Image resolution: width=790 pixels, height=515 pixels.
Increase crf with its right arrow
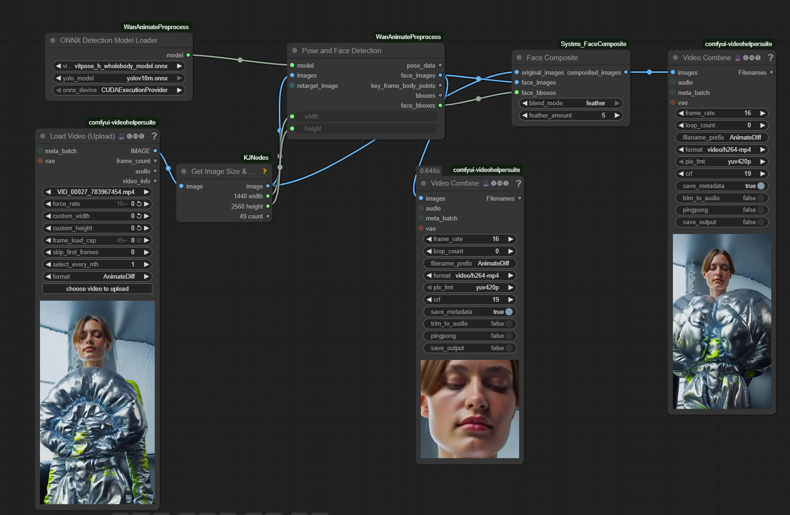point(511,299)
